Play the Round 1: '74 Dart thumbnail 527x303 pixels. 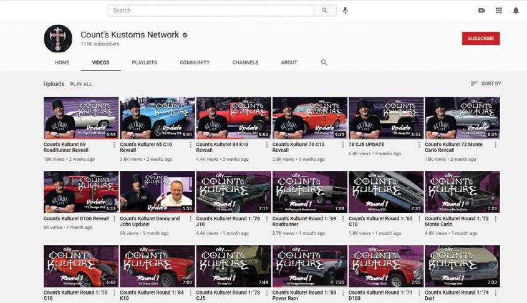click(463, 266)
